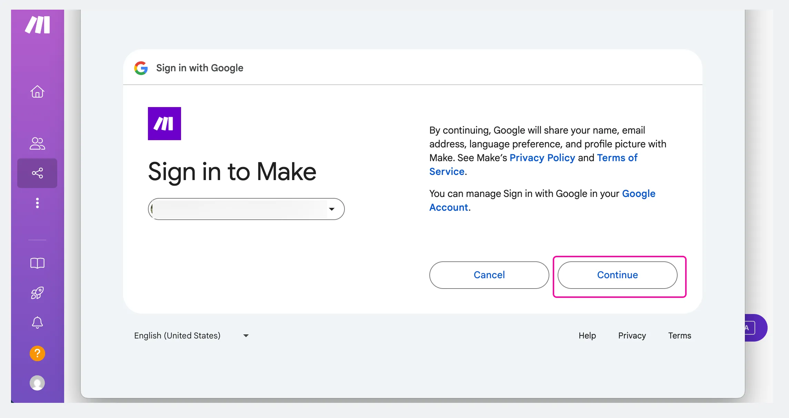Image resolution: width=789 pixels, height=418 pixels.
Task: Open the user profile avatar
Action: (x=37, y=383)
